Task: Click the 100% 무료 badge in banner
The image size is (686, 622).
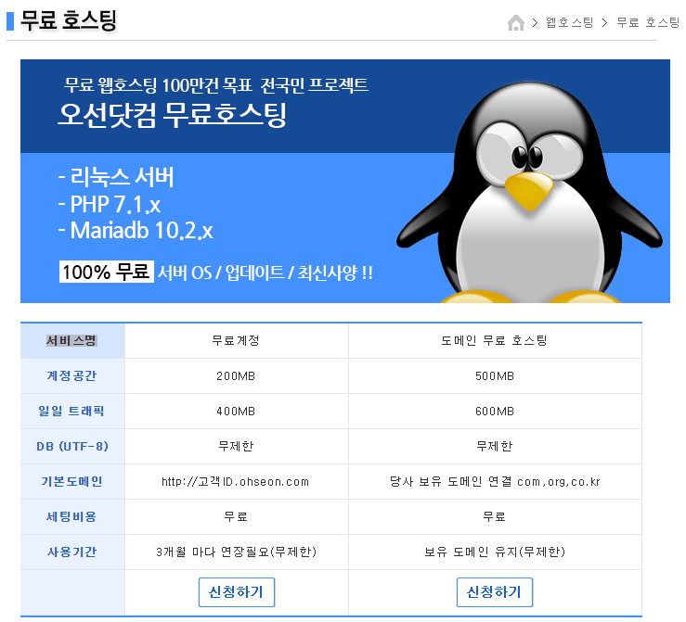Action: (107, 272)
